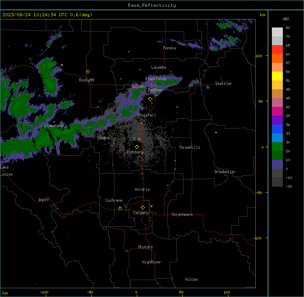Click the ThreeHills label
This screenshot has width=304, height=297.
[x=189, y=147]
